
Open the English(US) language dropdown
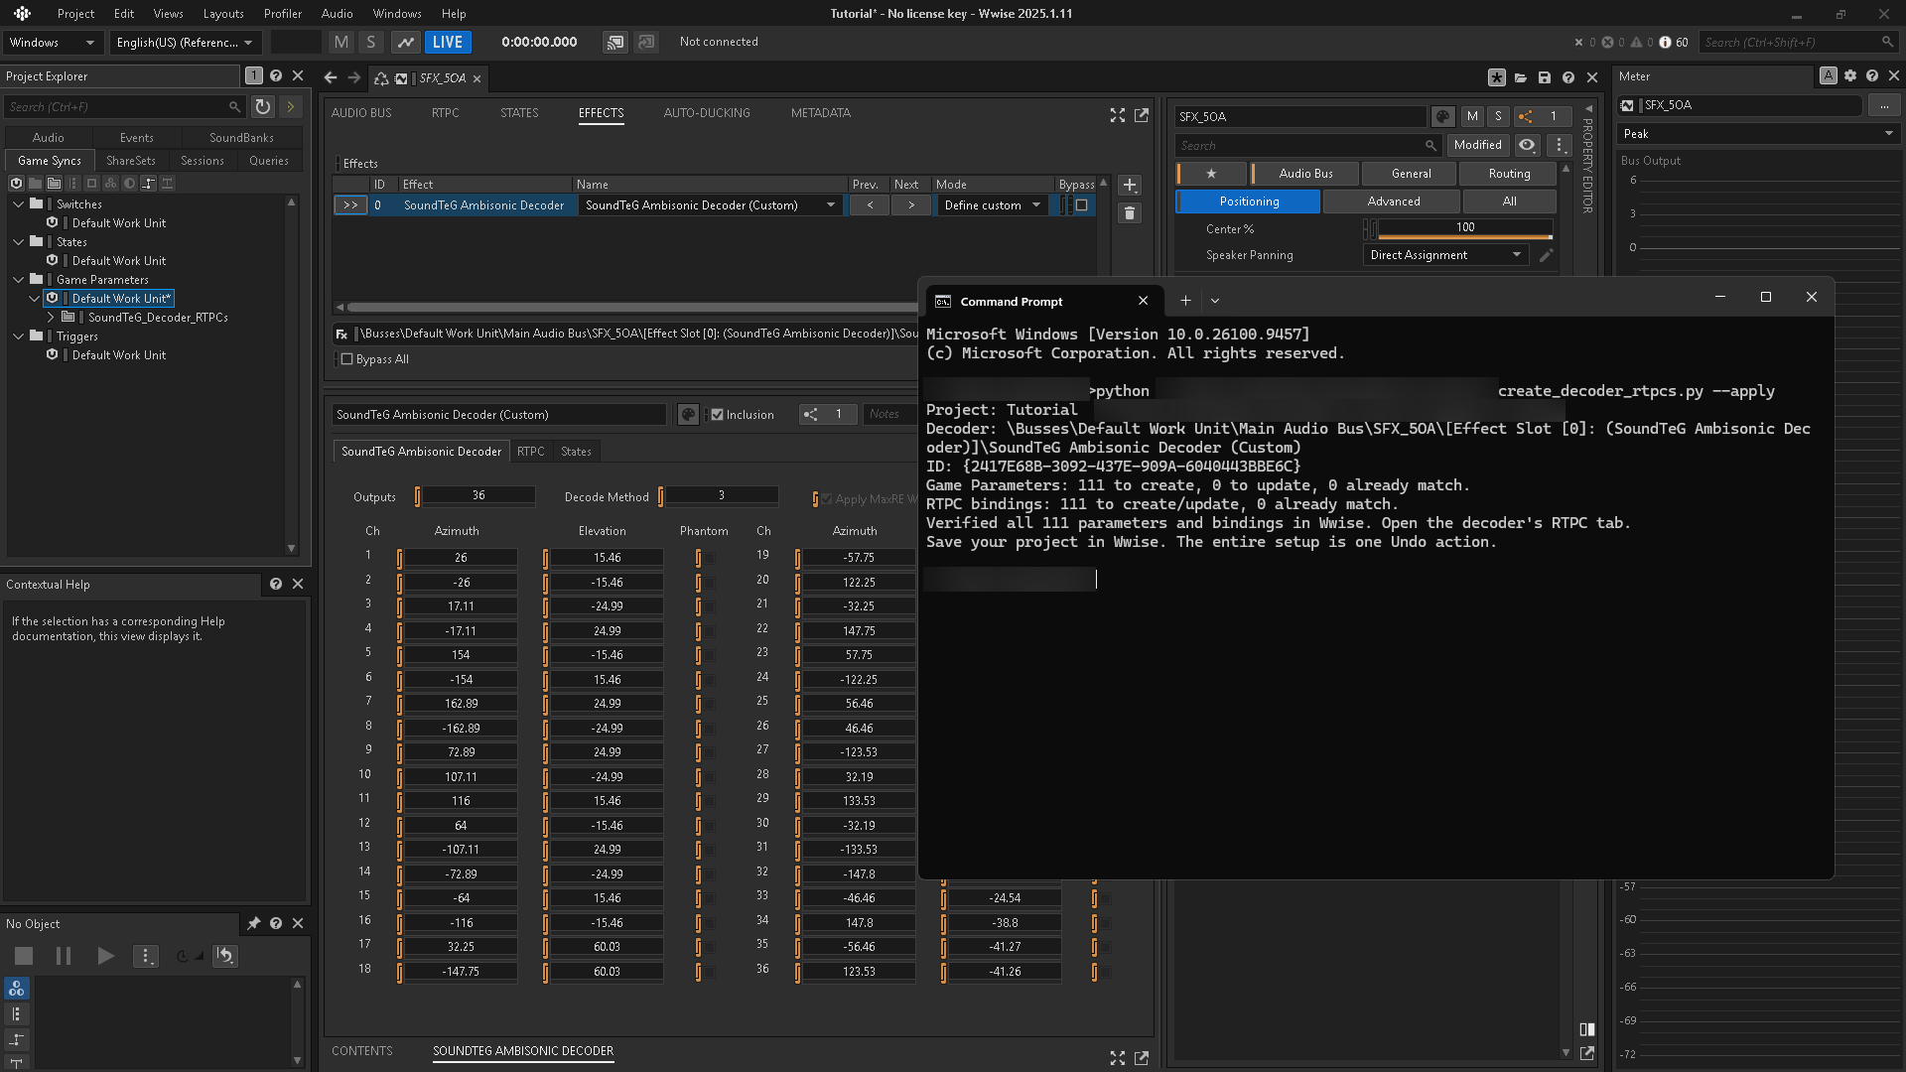click(x=186, y=42)
